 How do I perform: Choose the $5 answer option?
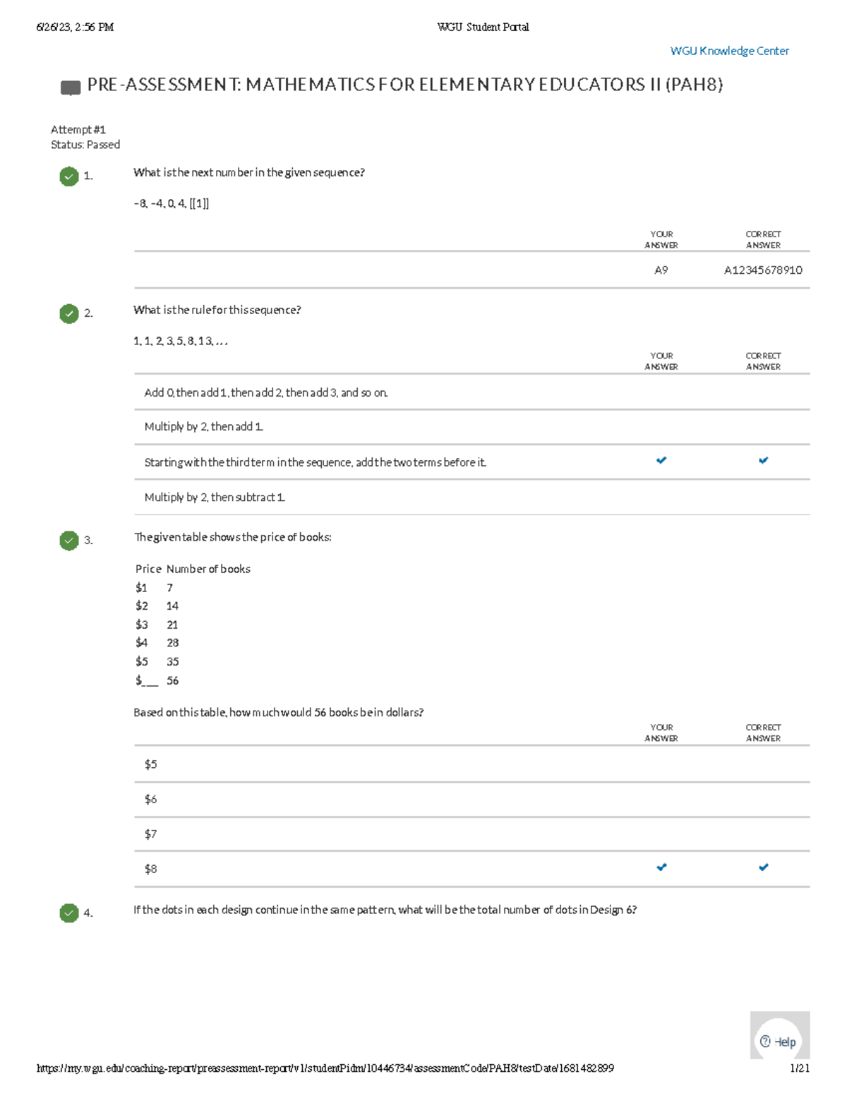click(151, 764)
